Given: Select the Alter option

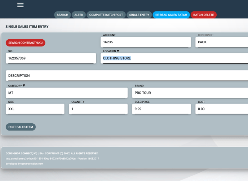Looking at the screenshot, I should [79, 15].
